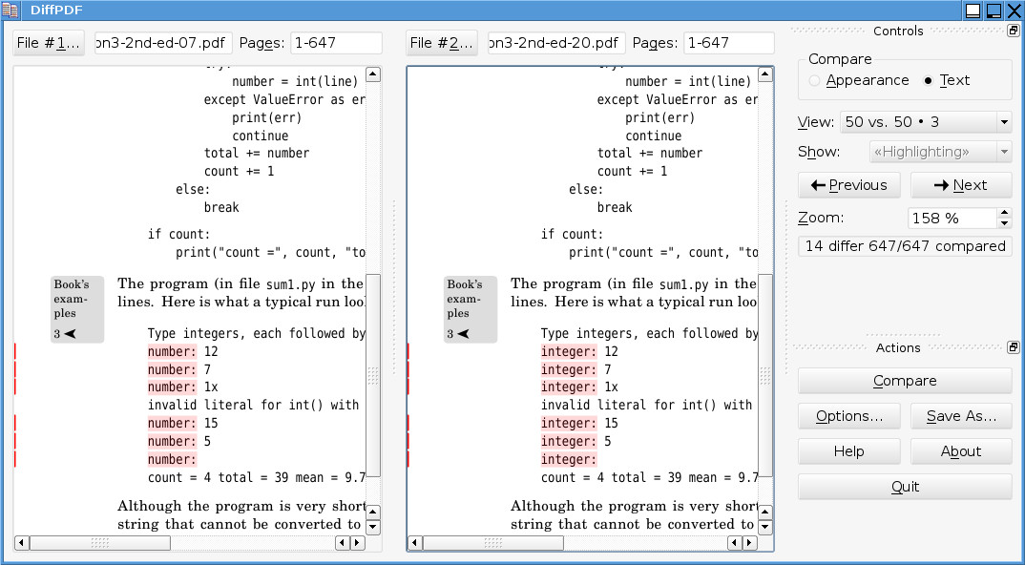Click Pages field for File #2
The width and height of the screenshot is (1025, 565).
point(729,43)
